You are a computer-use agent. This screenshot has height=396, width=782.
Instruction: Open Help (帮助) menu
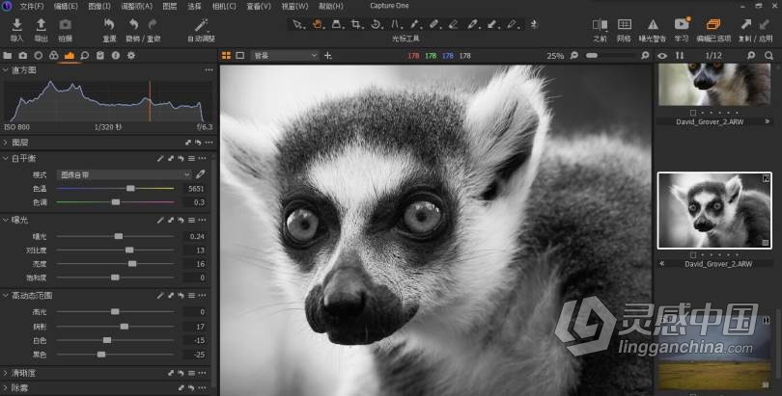pyautogui.click(x=330, y=6)
